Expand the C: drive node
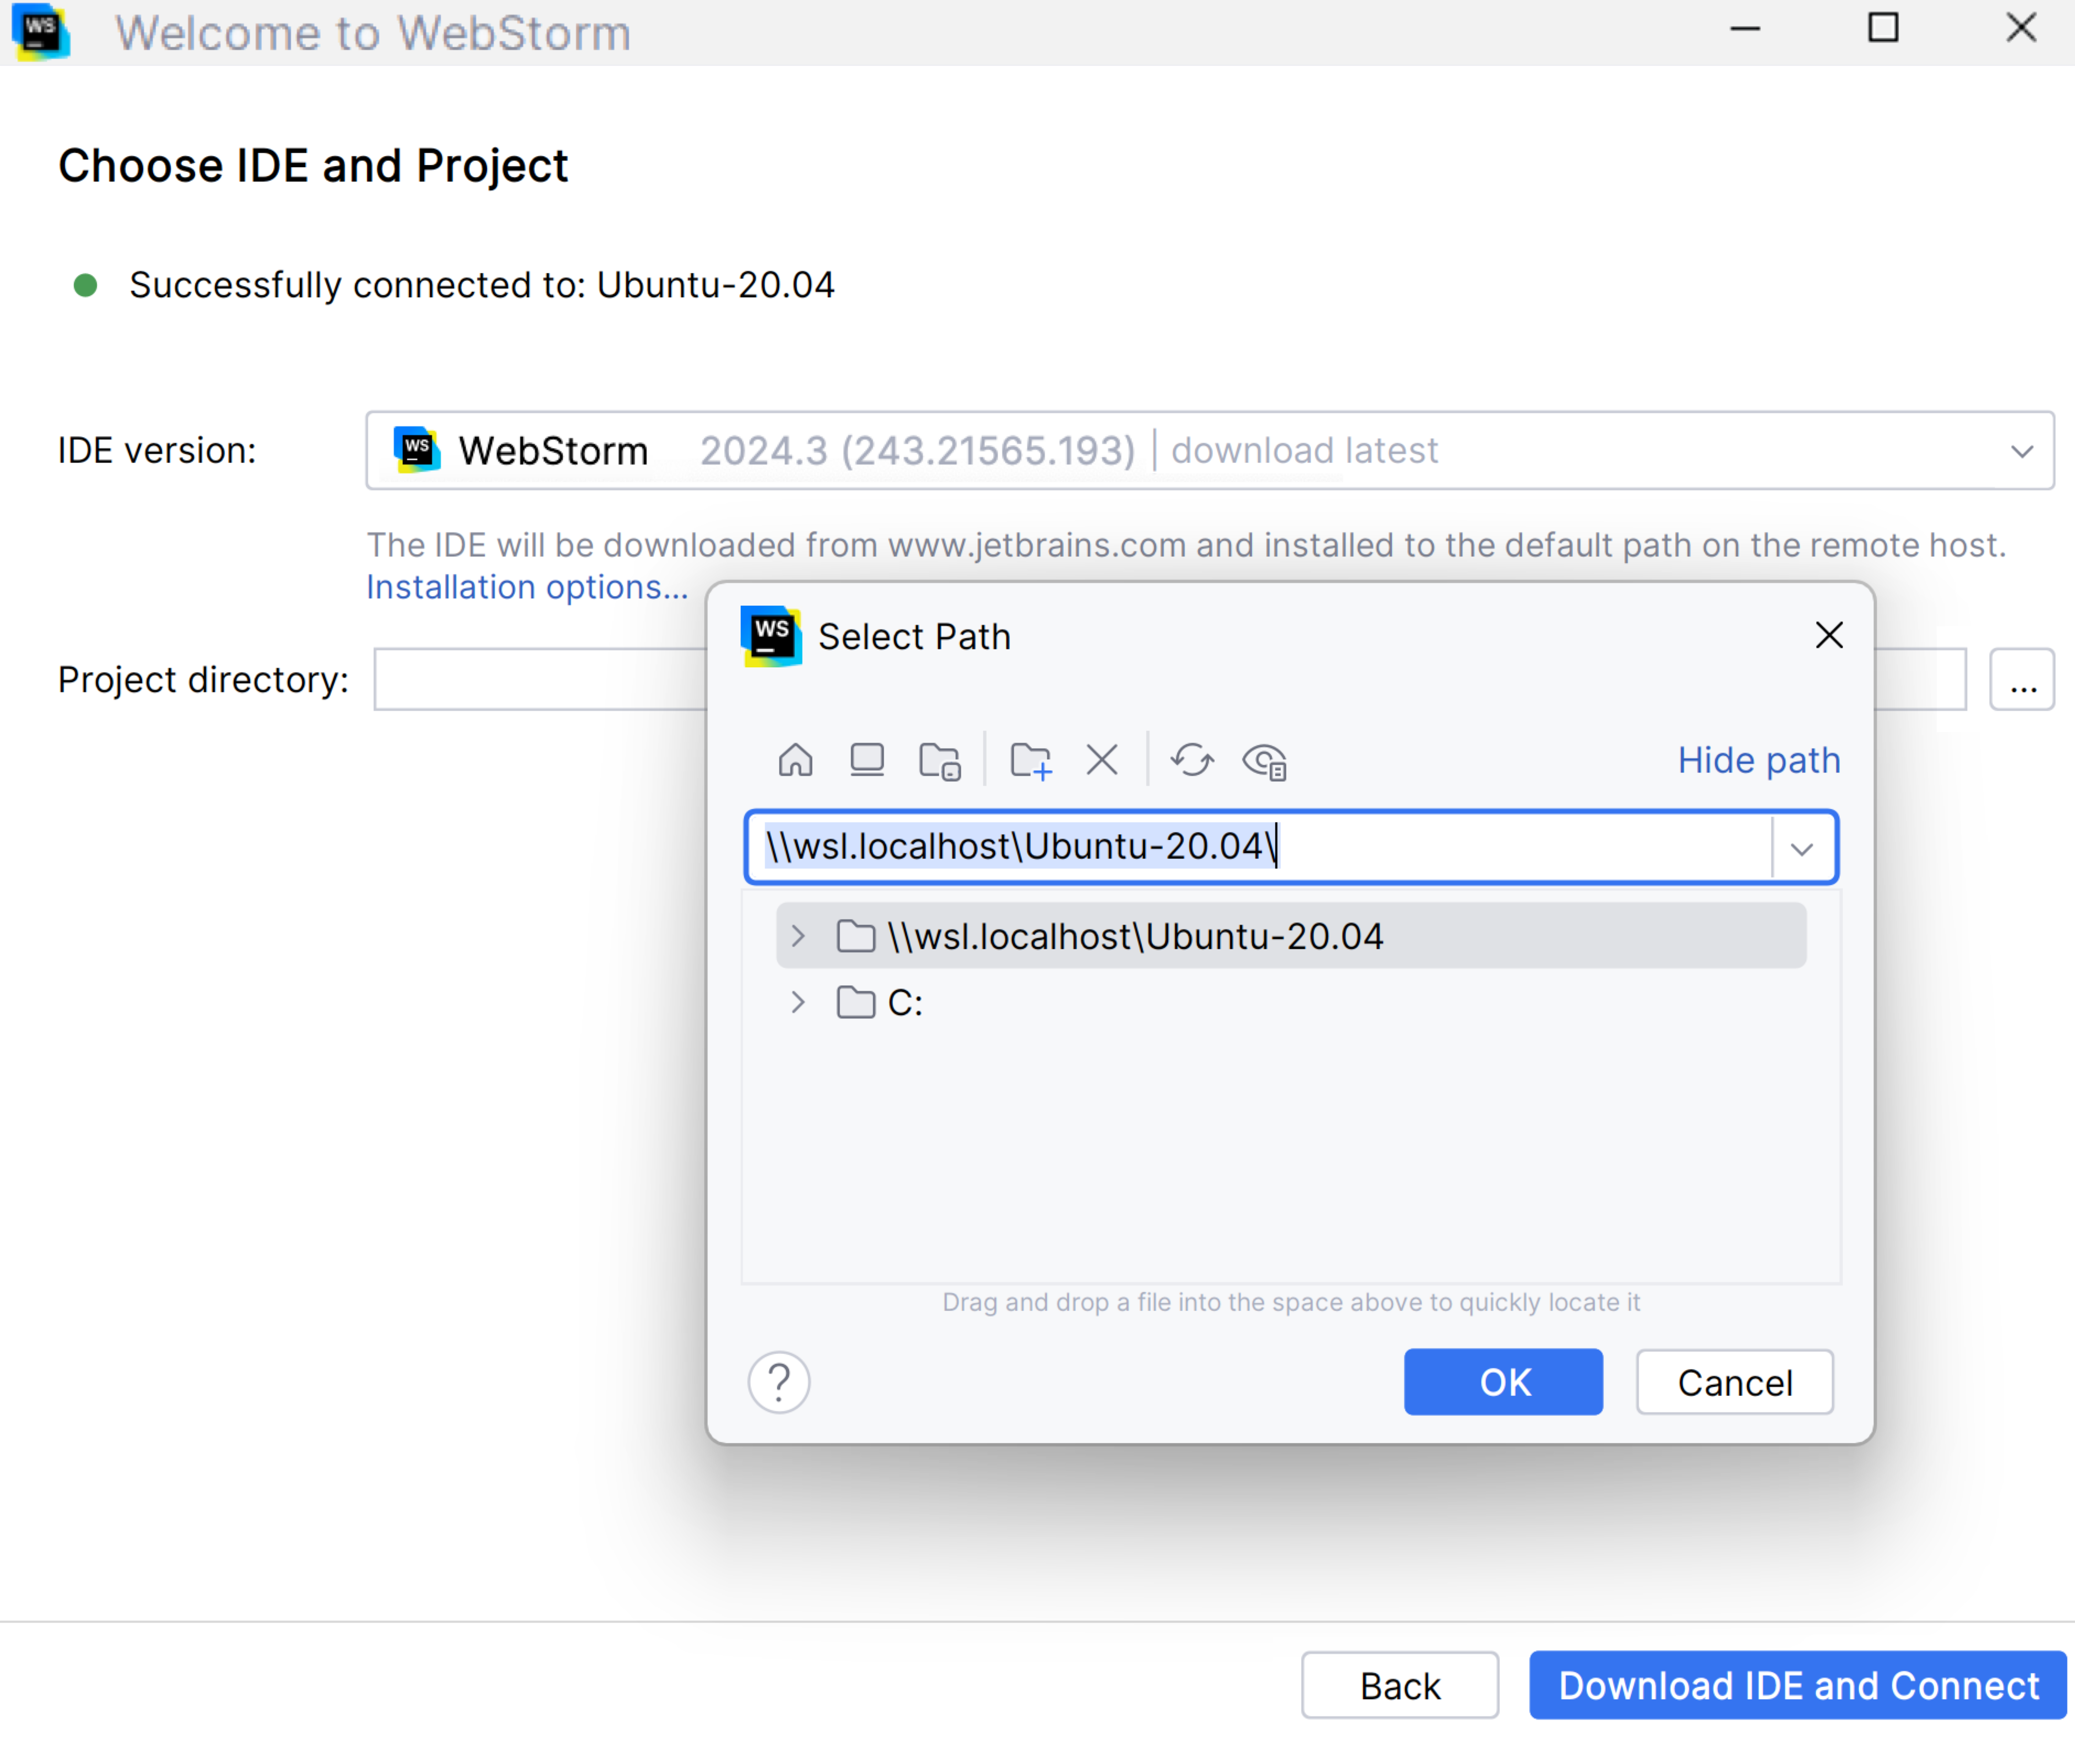 click(798, 1002)
